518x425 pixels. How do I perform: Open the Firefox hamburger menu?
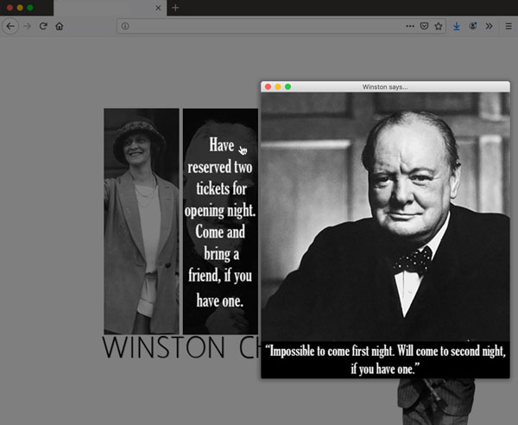pyautogui.click(x=508, y=26)
